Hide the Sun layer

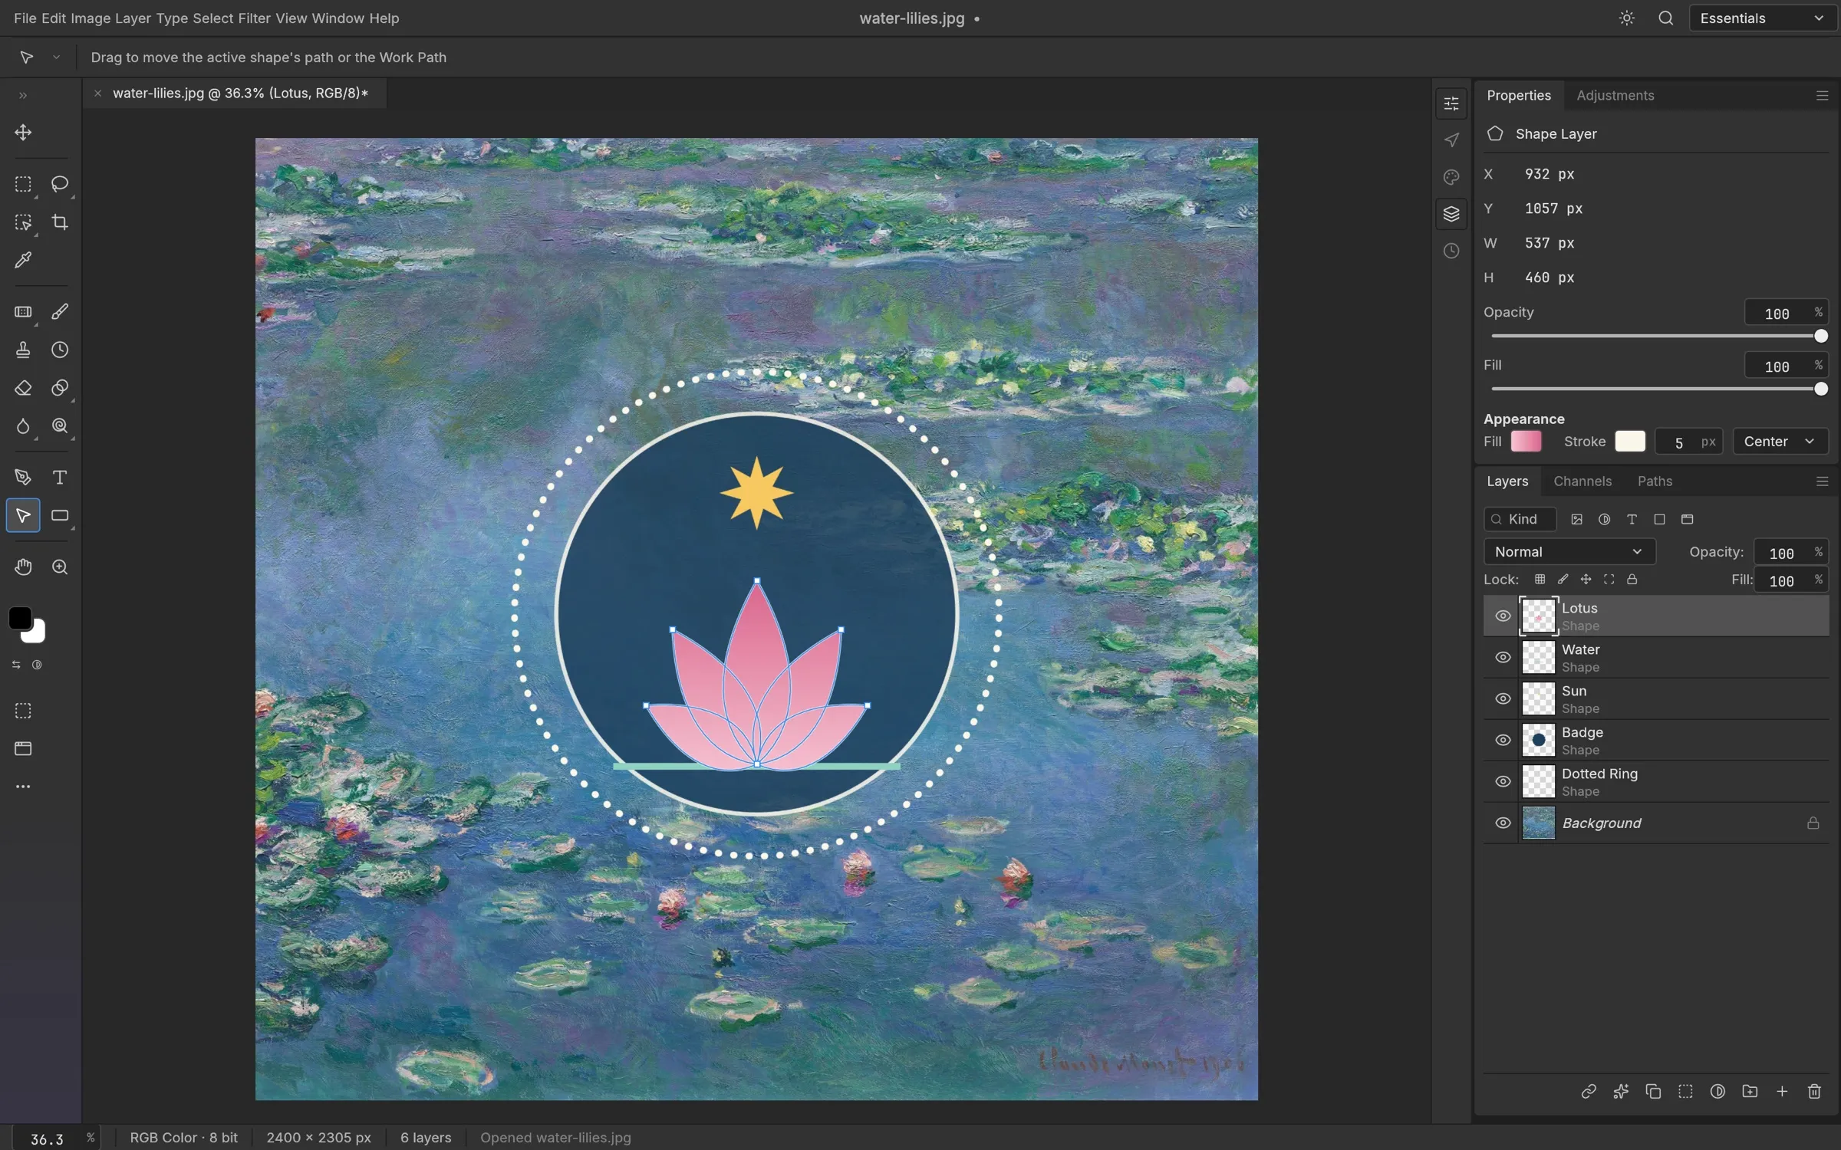pos(1503,699)
